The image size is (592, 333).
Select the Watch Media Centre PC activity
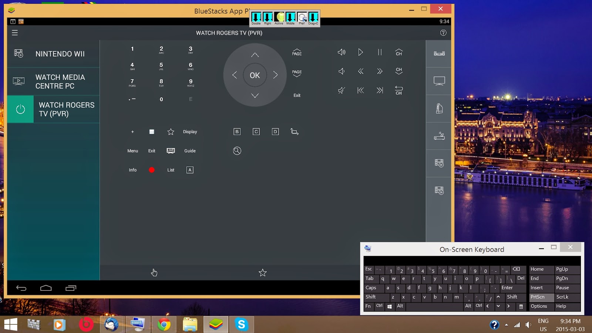point(54,82)
